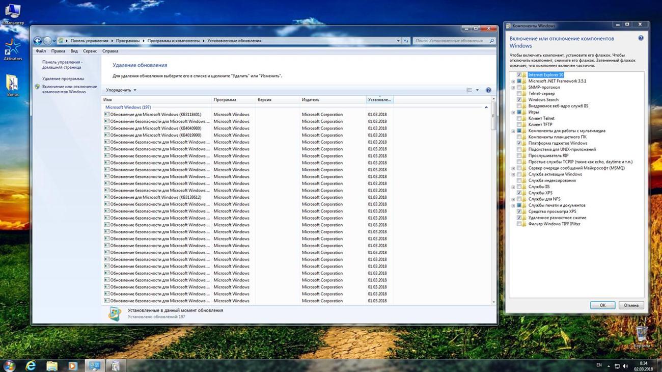Open the Aktivators desktop shortcut
The width and height of the screenshot is (662, 372).
[12, 49]
